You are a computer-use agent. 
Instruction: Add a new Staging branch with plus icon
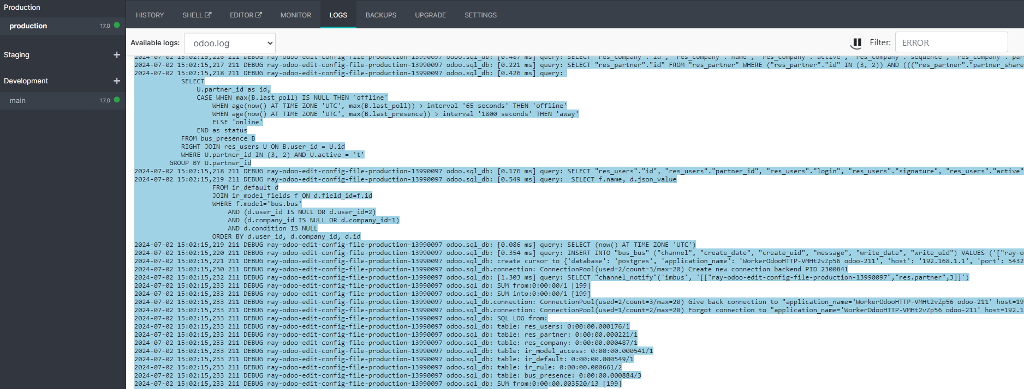point(116,54)
